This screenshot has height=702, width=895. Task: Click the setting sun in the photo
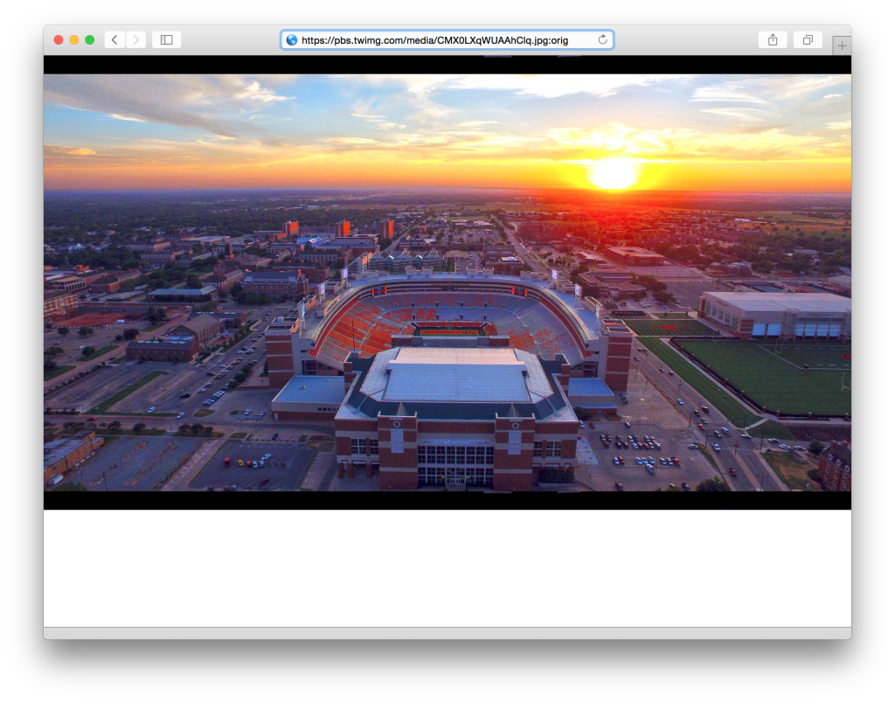pos(613,173)
